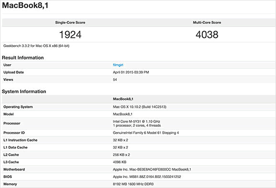
Task: Click the views count 54
Action: click(115, 80)
